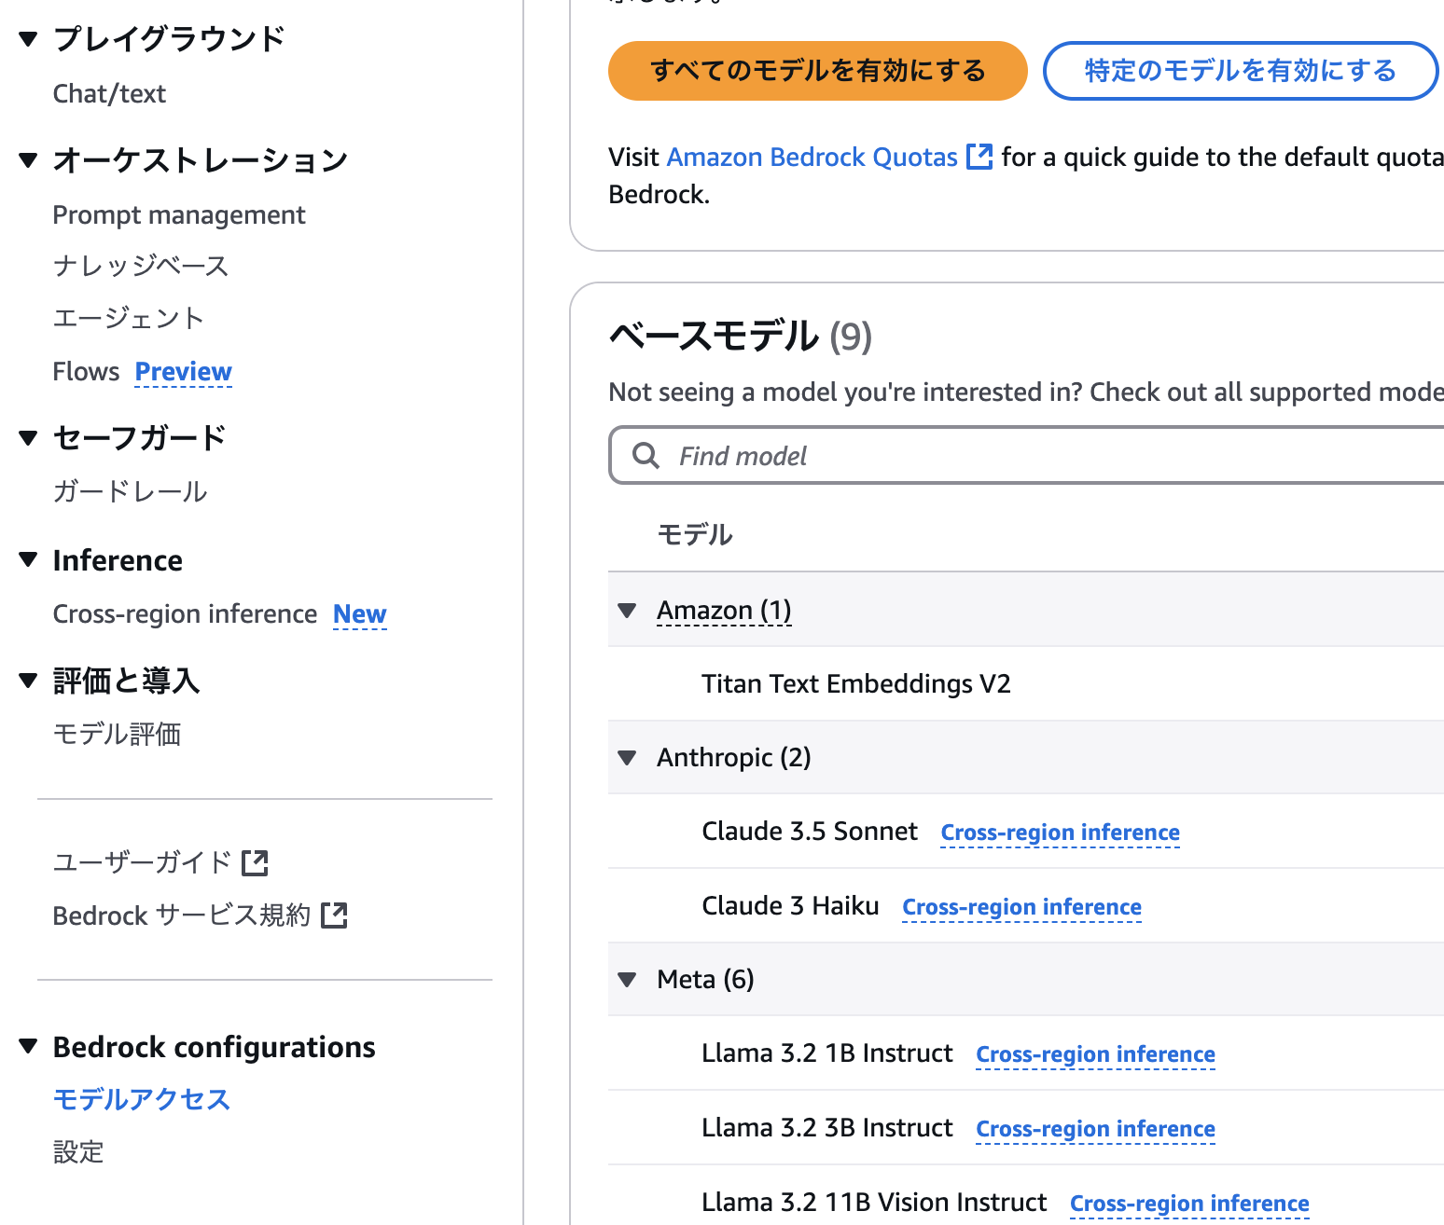This screenshot has width=1444, height=1225.
Task: Open the Amazon Bedrock Quotas link
Action: (x=812, y=158)
